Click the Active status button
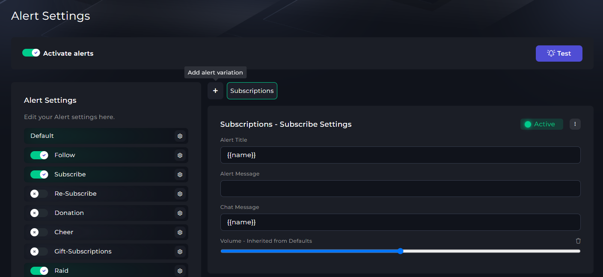603x277 pixels. pos(541,124)
